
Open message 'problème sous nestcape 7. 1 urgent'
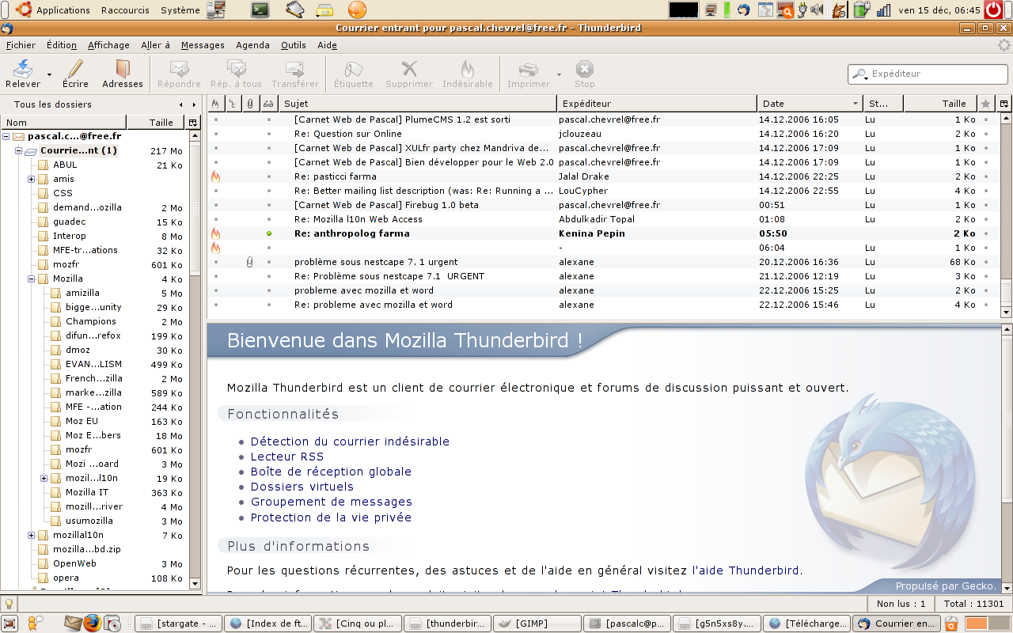click(376, 262)
